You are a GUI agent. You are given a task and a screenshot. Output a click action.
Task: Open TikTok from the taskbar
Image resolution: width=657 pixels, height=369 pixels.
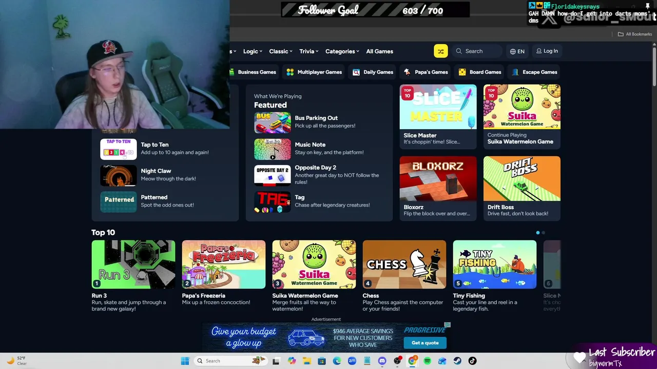472,361
